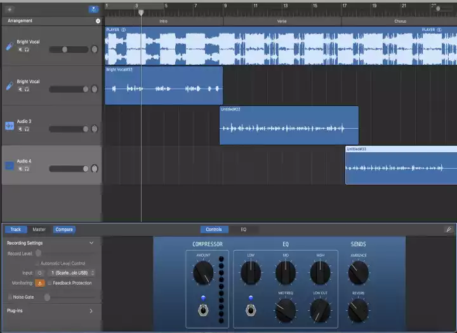This screenshot has width=457, height=333.
Task: Click the blue track header filter button
Action: click(x=93, y=10)
